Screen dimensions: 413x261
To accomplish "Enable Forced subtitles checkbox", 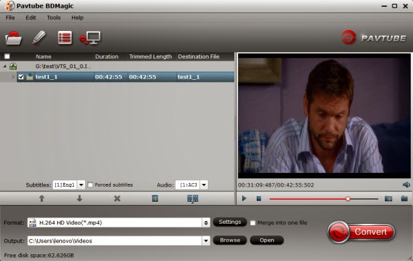I will click(90, 185).
